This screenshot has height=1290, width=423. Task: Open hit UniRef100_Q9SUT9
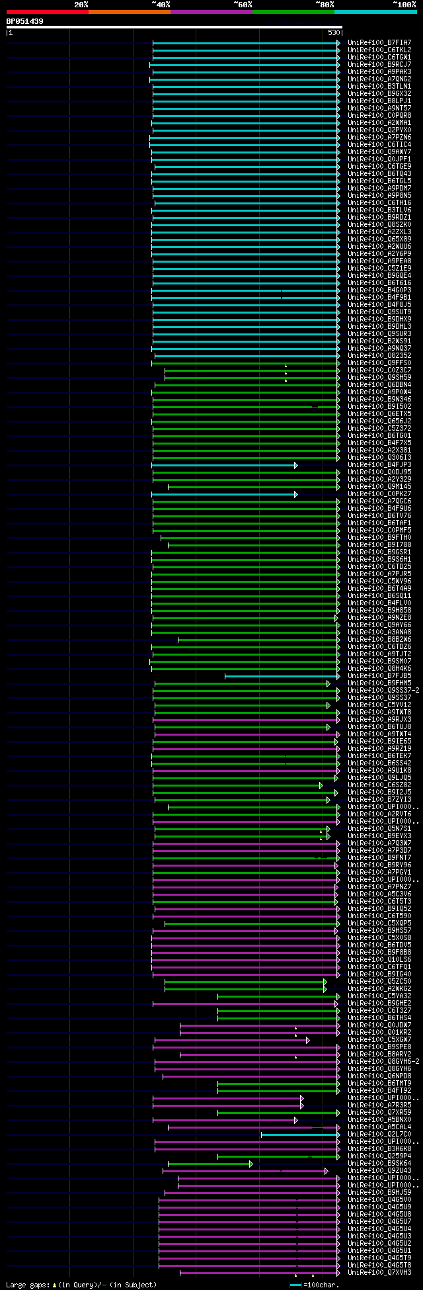[379, 312]
